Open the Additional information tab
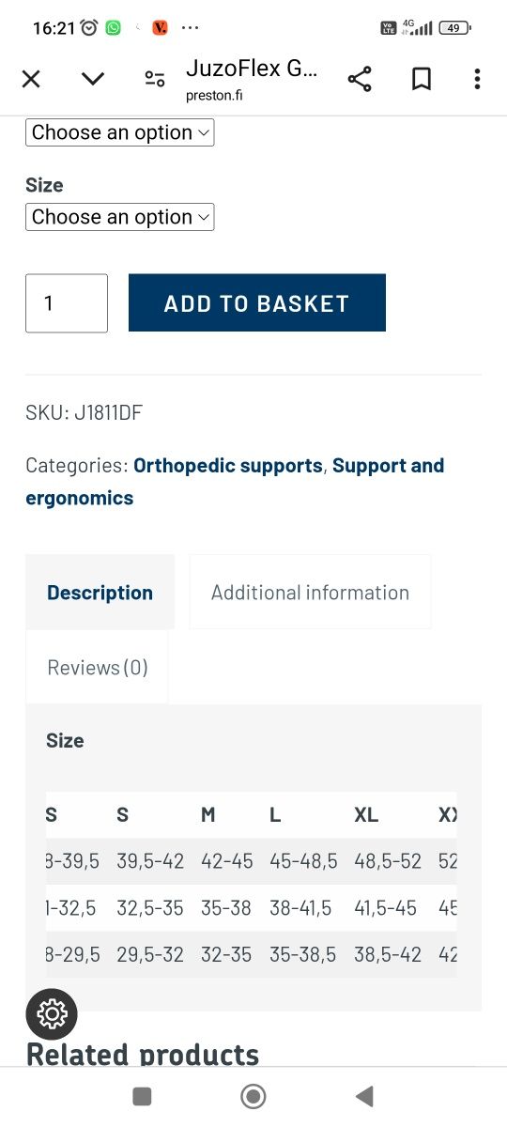Screen dimensions: 507x1127 pos(310,593)
